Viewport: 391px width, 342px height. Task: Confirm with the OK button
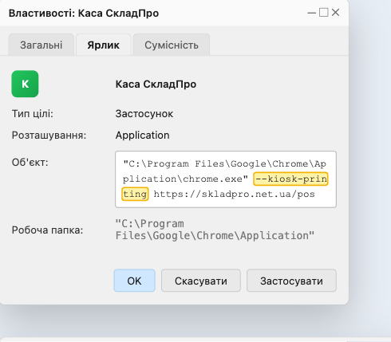coord(135,281)
